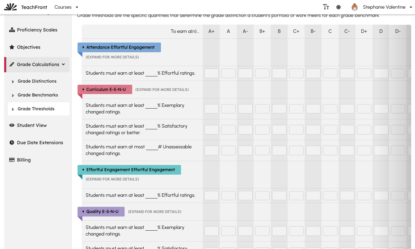The width and height of the screenshot is (415, 249).
Task: Click the Proficiency Scales hierarchy icon
Action: [x=12, y=30]
